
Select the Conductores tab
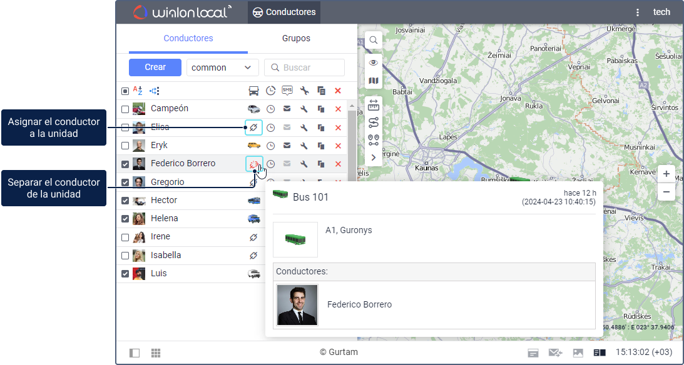pos(188,38)
